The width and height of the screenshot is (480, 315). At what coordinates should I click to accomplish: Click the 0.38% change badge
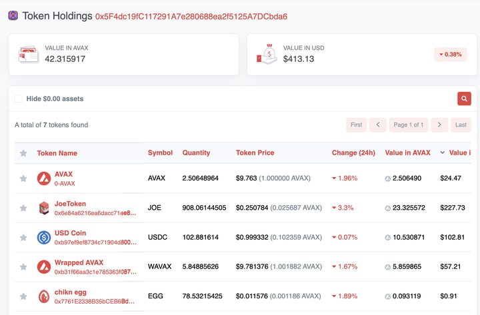pyautogui.click(x=451, y=55)
